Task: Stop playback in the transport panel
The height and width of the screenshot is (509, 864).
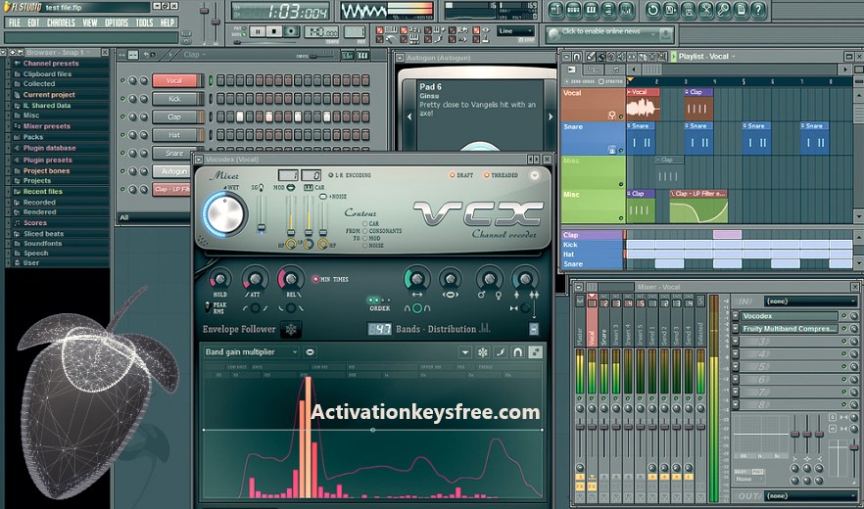Action: coord(274,31)
